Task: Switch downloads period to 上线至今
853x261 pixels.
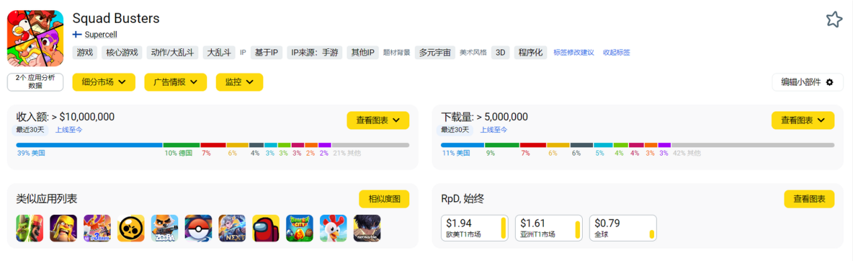Action: [493, 130]
